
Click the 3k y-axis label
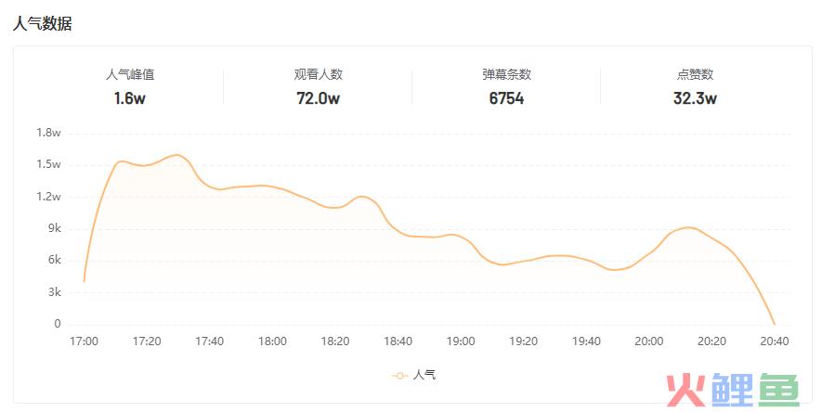tap(55, 292)
